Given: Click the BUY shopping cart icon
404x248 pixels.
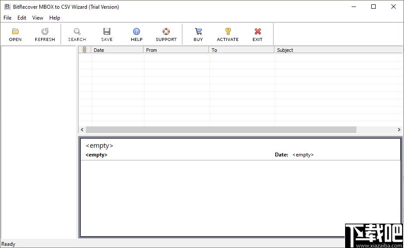Looking at the screenshot, I should (x=198, y=31).
